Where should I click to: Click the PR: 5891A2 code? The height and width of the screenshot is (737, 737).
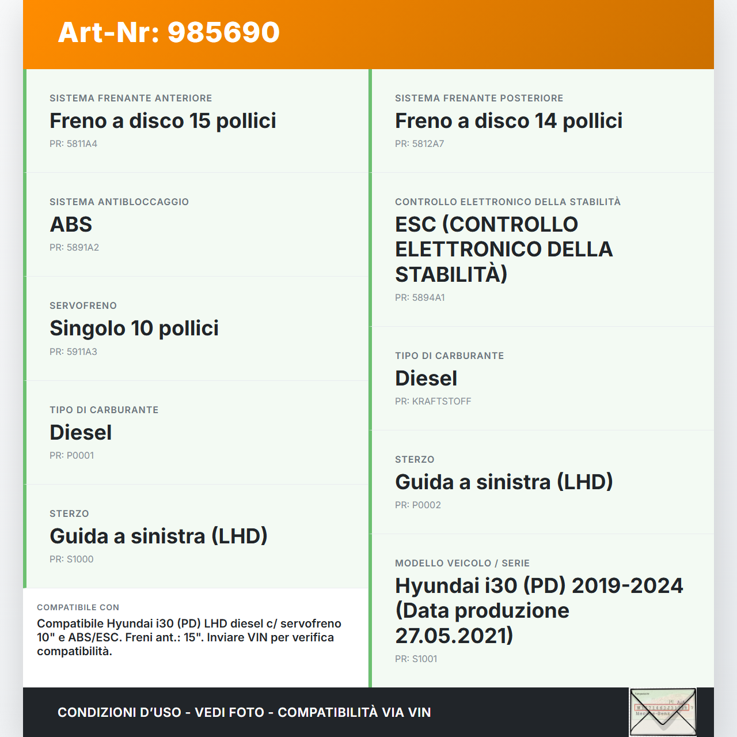point(74,248)
